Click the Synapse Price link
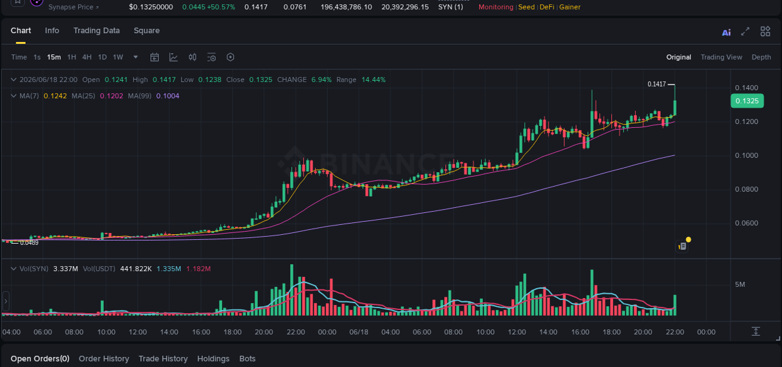 [x=73, y=7]
